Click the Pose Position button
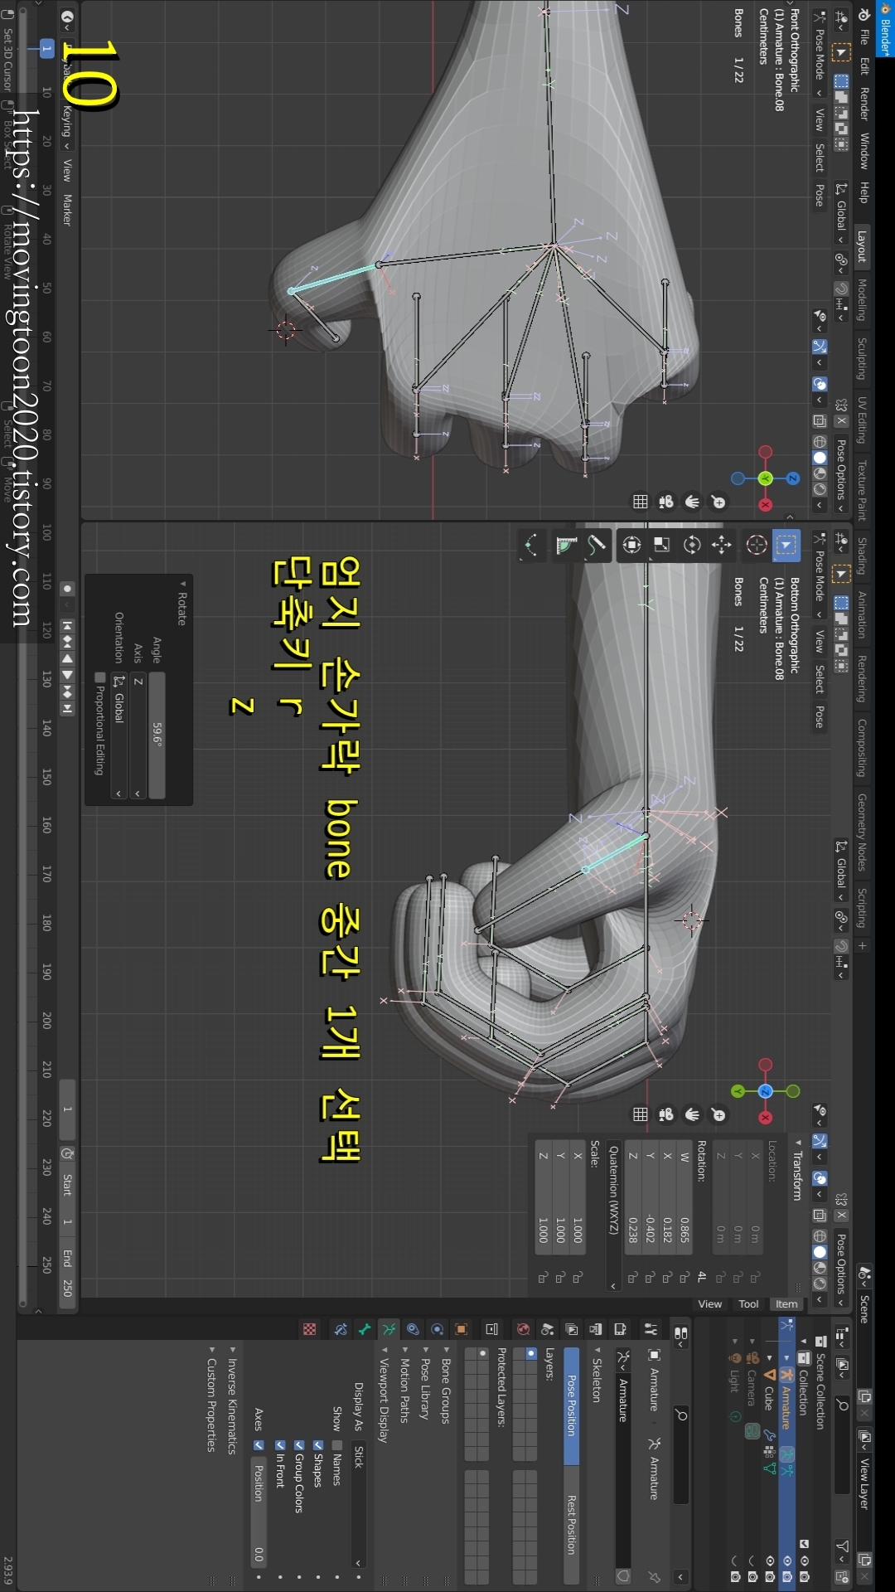 pos(571,1405)
